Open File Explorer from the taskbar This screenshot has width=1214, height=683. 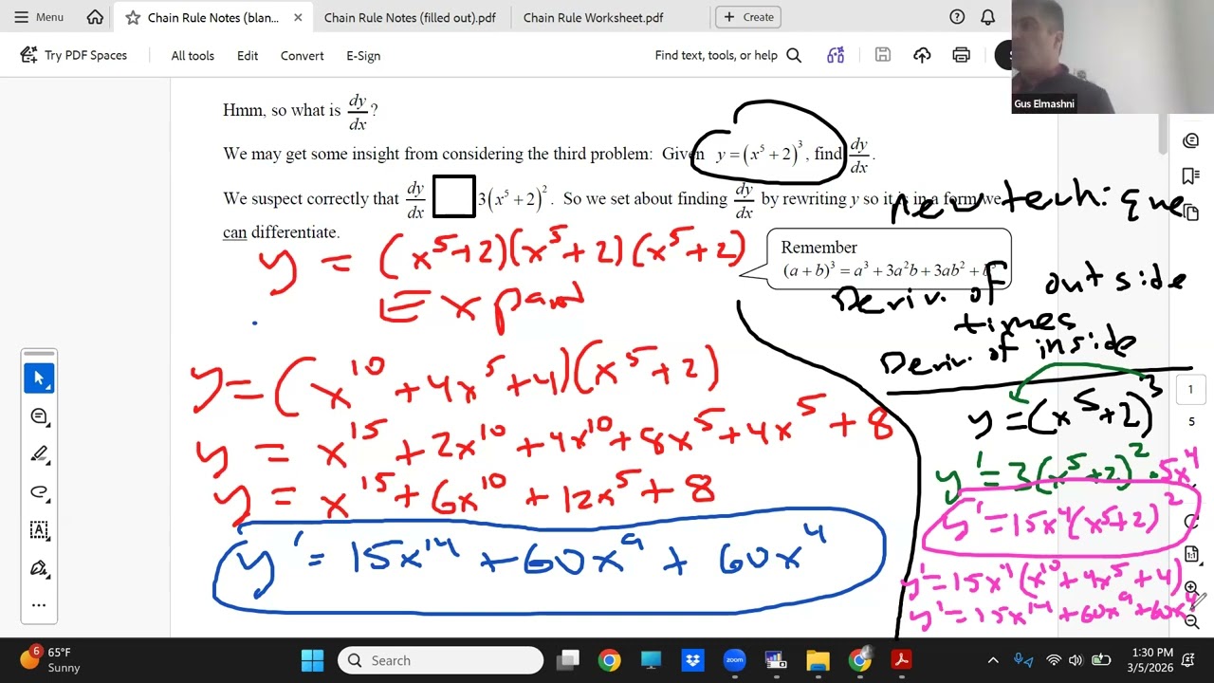pyautogui.click(x=818, y=660)
